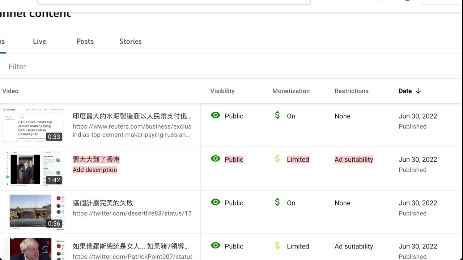Screen dimensions: 463x260
Task: Click Limited monetization status for 習大大到了香港
Action: [x=298, y=160]
